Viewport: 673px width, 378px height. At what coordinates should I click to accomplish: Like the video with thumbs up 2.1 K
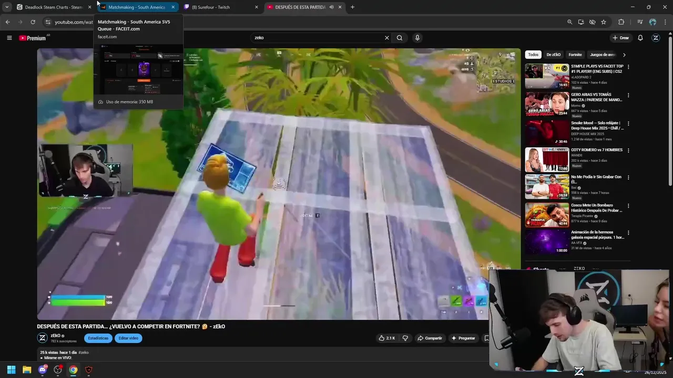(386, 338)
